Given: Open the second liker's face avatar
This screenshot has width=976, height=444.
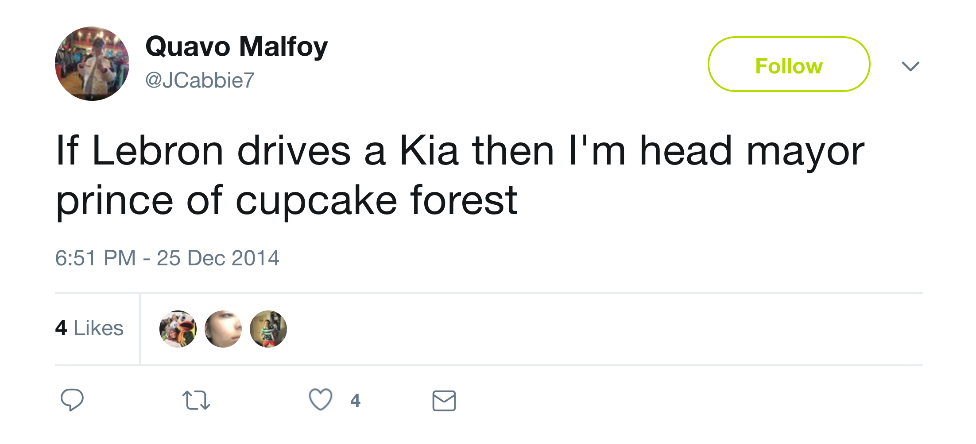Looking at the screenshot, I should click(x=223, y=329).
